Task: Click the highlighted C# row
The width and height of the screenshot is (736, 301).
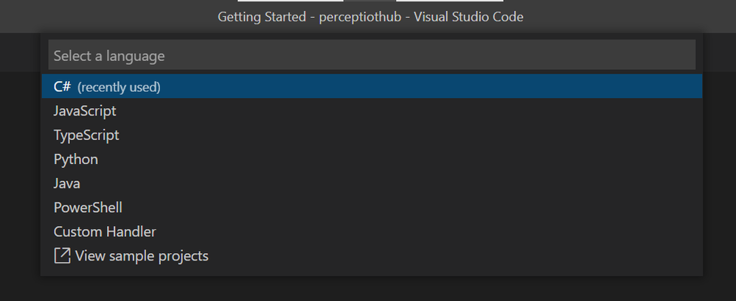Action: pyautogui.click(x=371, y=87)
